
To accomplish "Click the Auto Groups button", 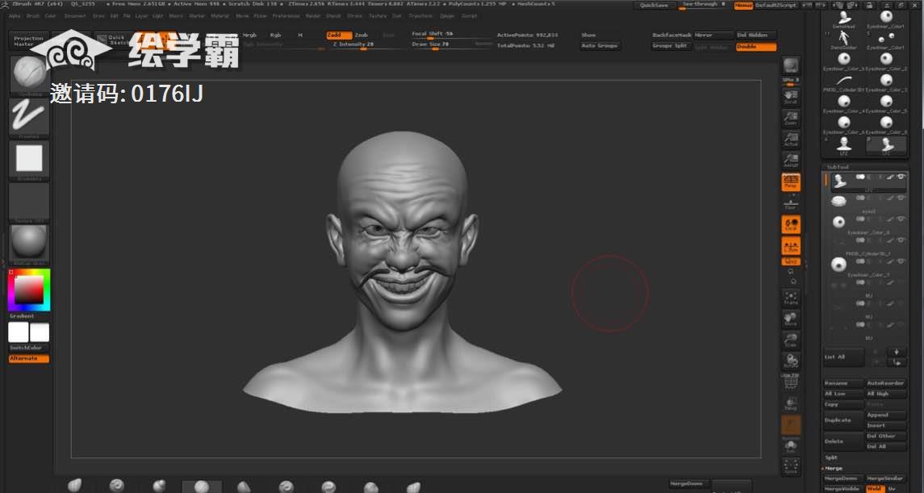I will click(x=600, y=46).
